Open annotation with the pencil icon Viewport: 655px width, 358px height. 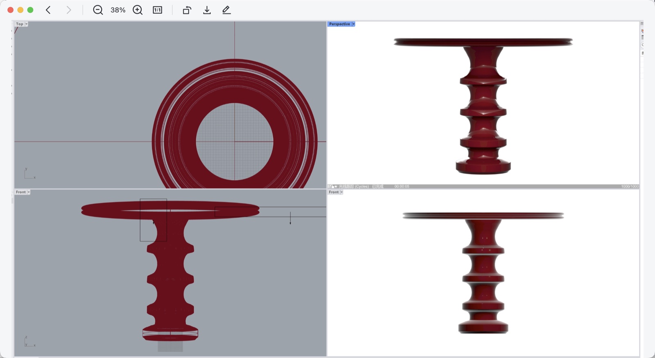[x=226, y=10]
